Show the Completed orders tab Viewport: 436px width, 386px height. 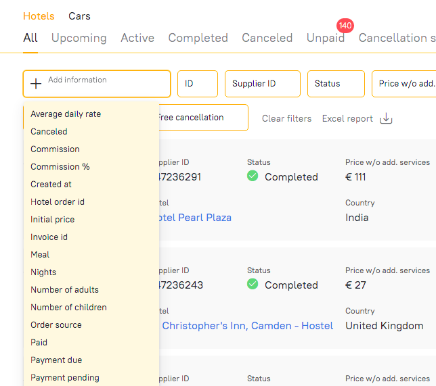pyautogui.click(x=198, y=38)
